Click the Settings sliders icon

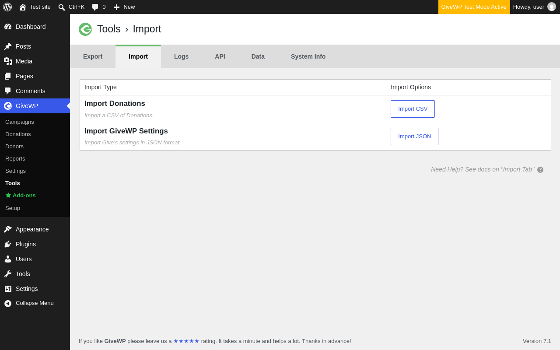(x=8, y=289)
